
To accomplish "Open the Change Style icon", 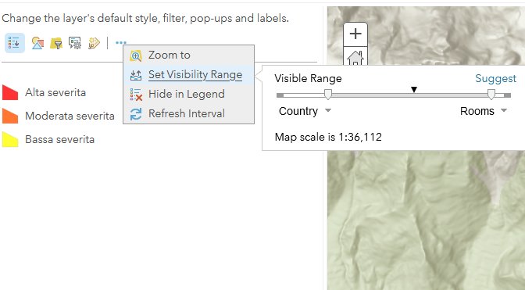I will tap(37, 43).
